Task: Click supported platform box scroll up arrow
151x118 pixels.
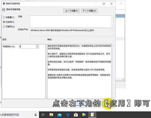Action: [112, 30]
